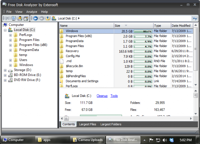200x144 pixels.
Task: Expand the Storage (D:) tree node
Action: pyautogui.click(x=5, y=70)
